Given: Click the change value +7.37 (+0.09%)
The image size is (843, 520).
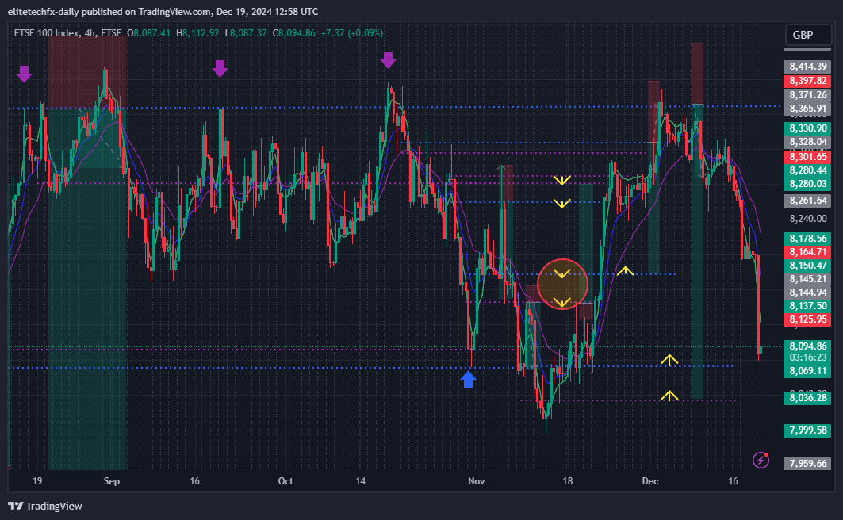Looking at the screenshot, I should coord(352,33).
